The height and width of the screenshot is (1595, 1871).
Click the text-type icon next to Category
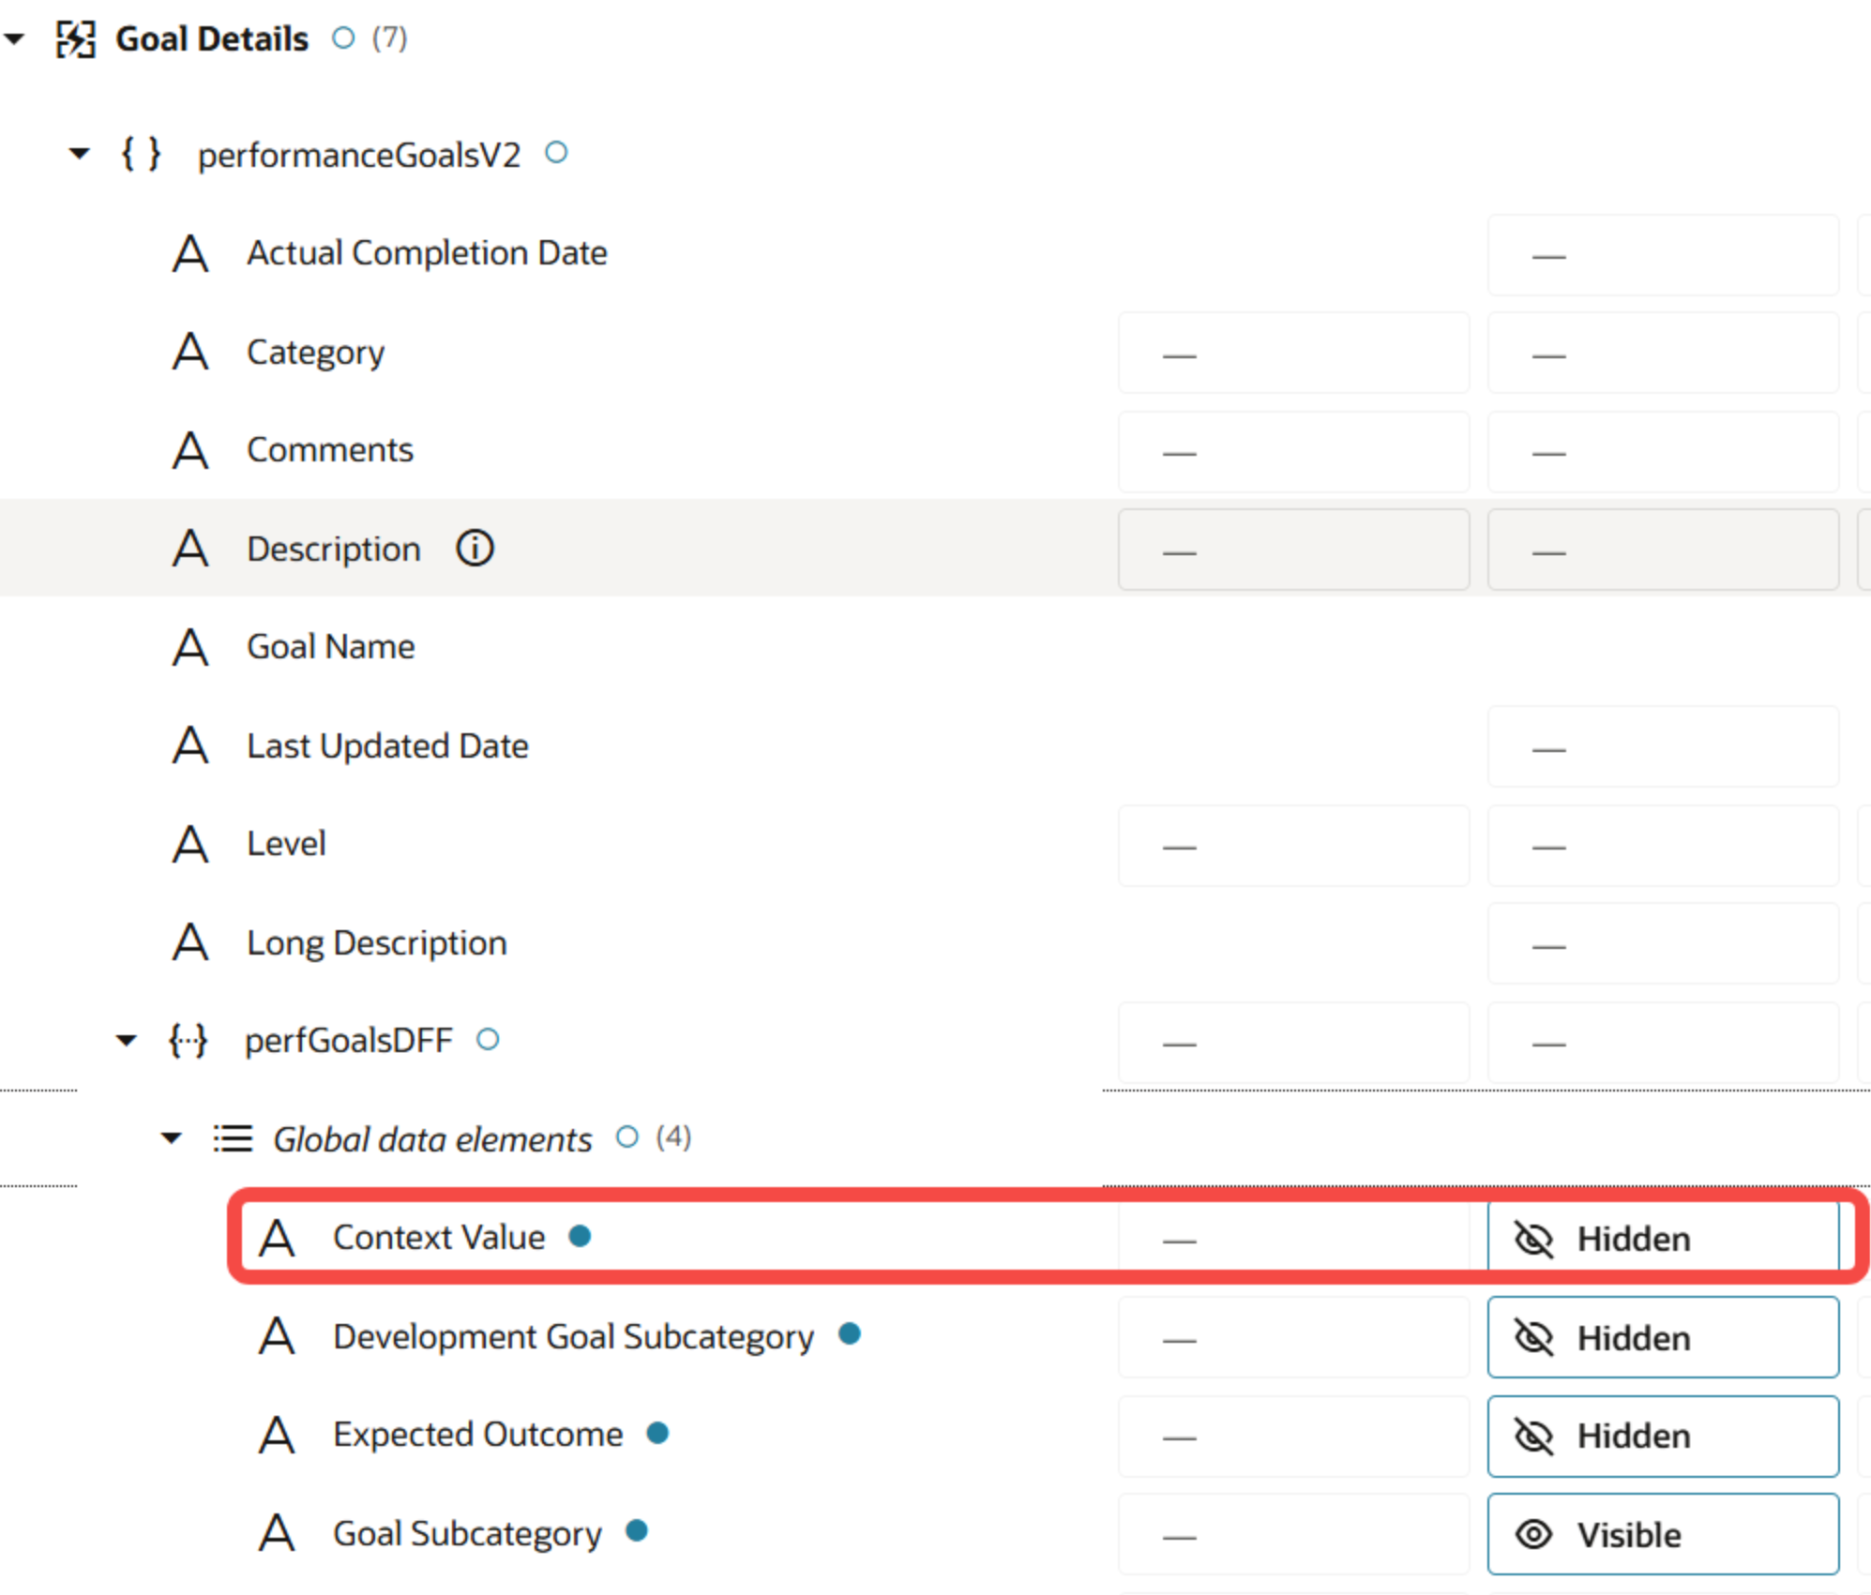(190, 353)
